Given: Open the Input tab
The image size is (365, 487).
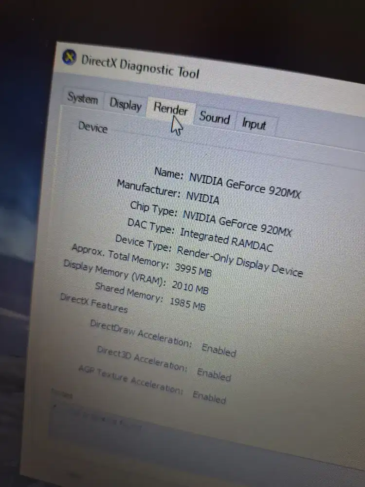Looking at the screenshot, I should click(255, 124).
